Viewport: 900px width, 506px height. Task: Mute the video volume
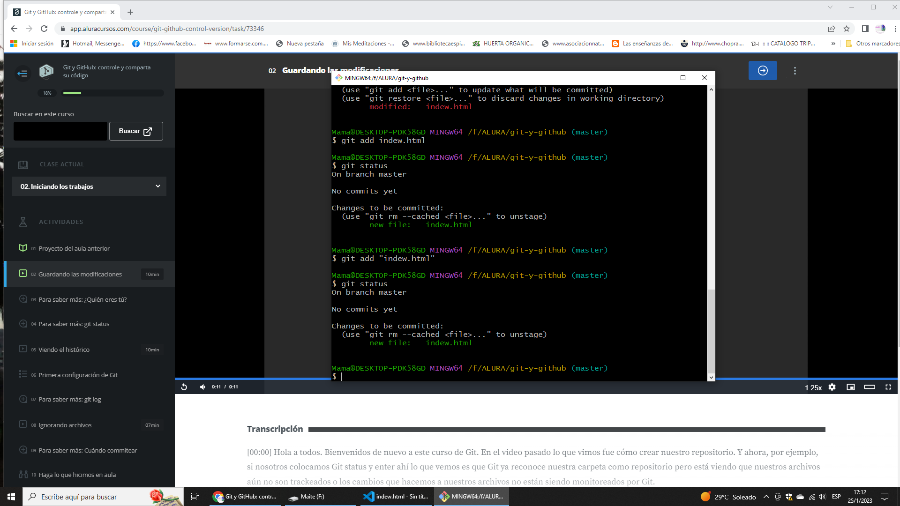(202, 387)
